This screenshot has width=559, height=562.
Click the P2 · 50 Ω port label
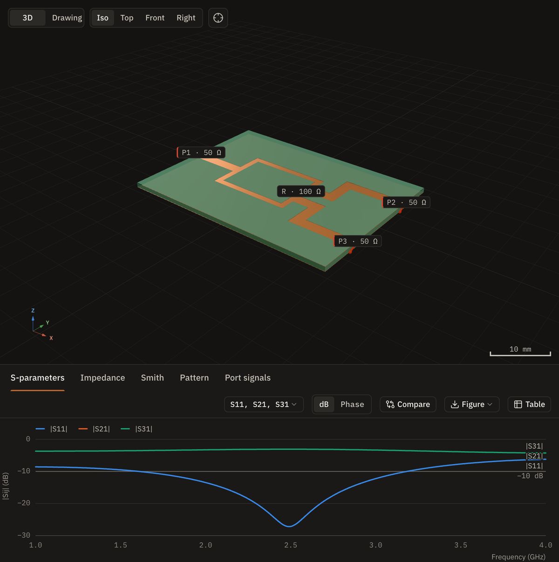406,202
